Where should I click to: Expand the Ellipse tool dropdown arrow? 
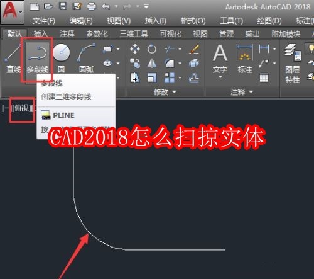tap(118, 63)
